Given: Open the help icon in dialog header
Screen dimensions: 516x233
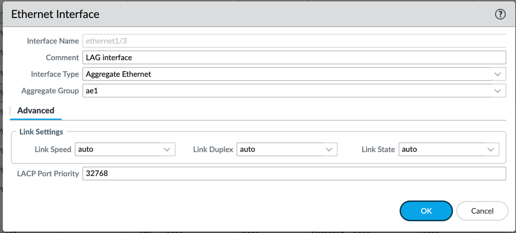Looking at the screenshot, I should pyautogui.click(x=500, y=14).
